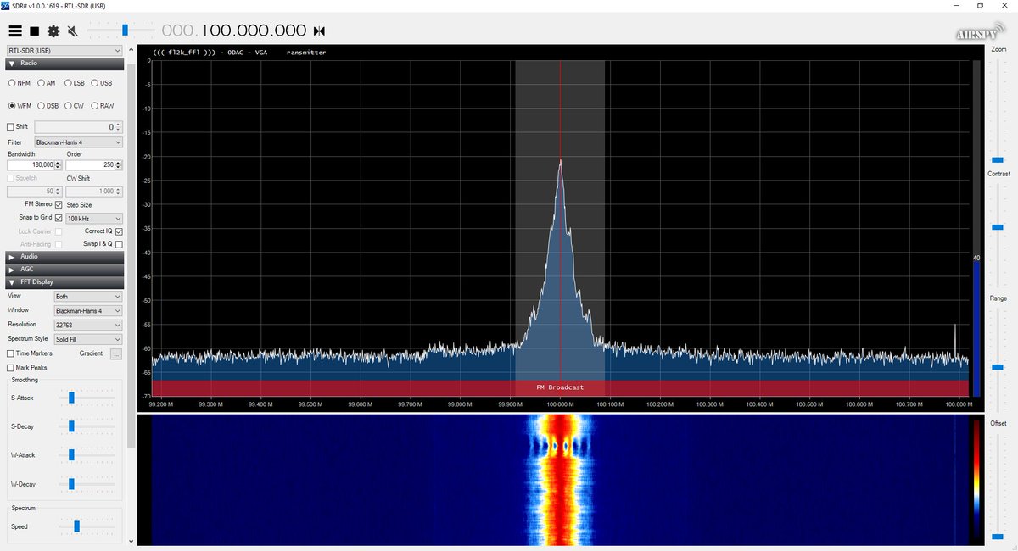Open the Resolution 32768 dropdown
Screen dimensions: 1018x551
[88, 325]
